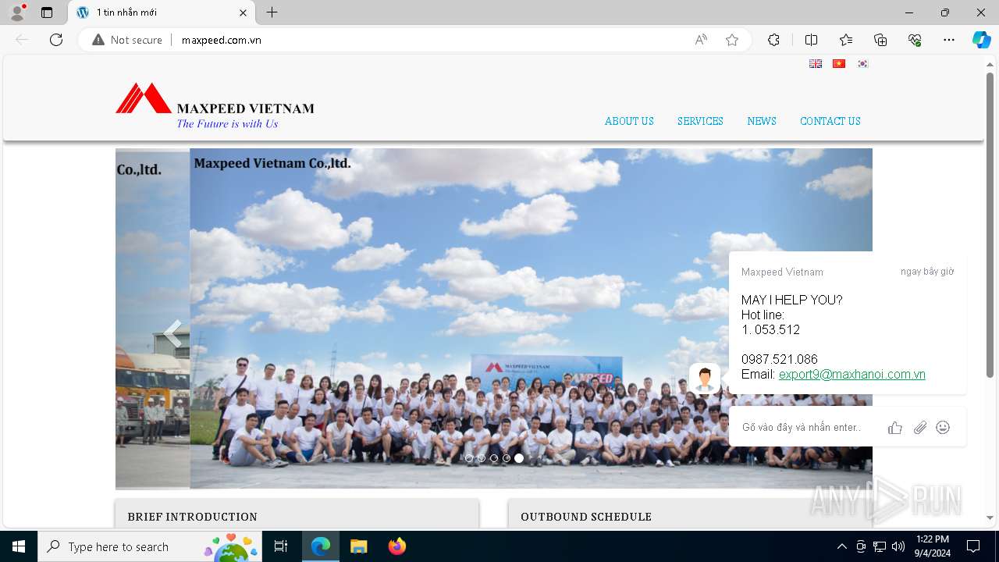
Task: Click the browser Refresh button
Action: [56, 40]
